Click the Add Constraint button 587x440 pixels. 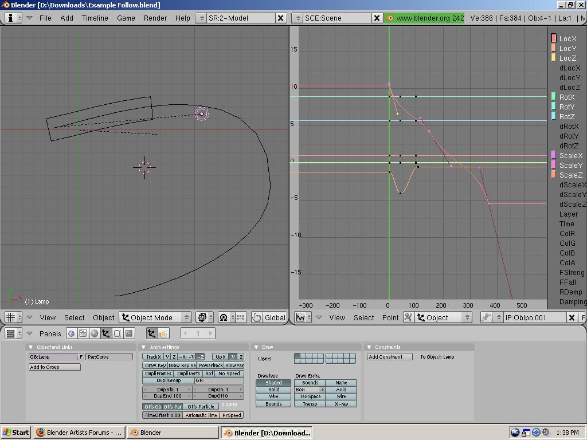390,356
